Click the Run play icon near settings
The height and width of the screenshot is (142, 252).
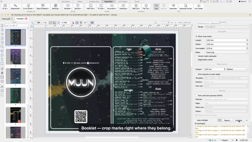pos(227,2)
